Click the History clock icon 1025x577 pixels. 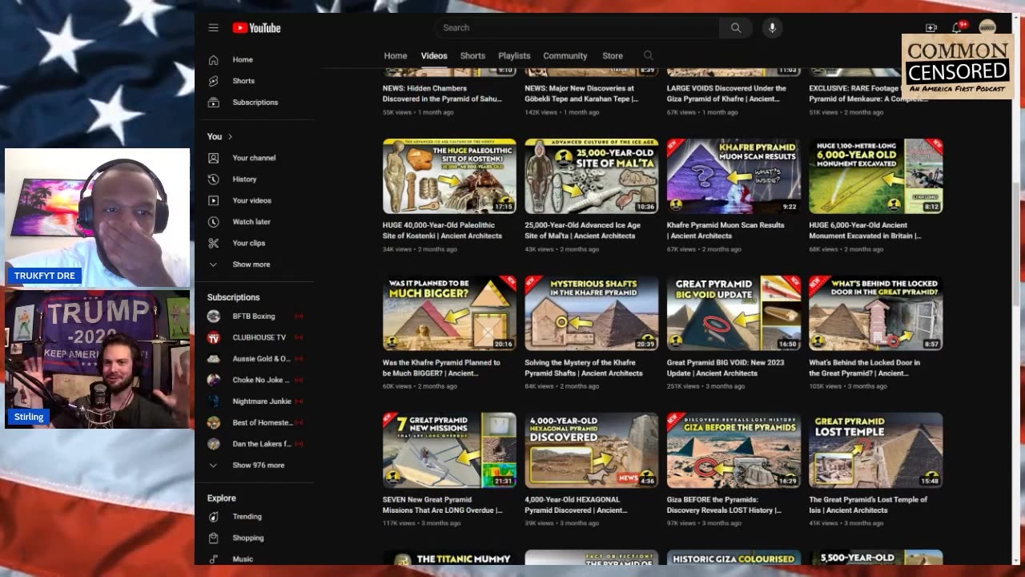pos(213,180)
